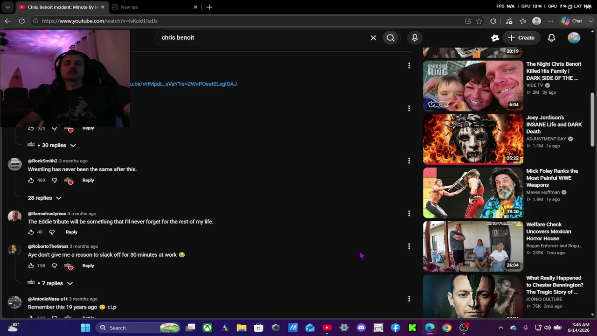Open options menu for @RobertoTheGreat comment
The height and width of the screenshot is (336, 597).
click(x=409, y=246)
